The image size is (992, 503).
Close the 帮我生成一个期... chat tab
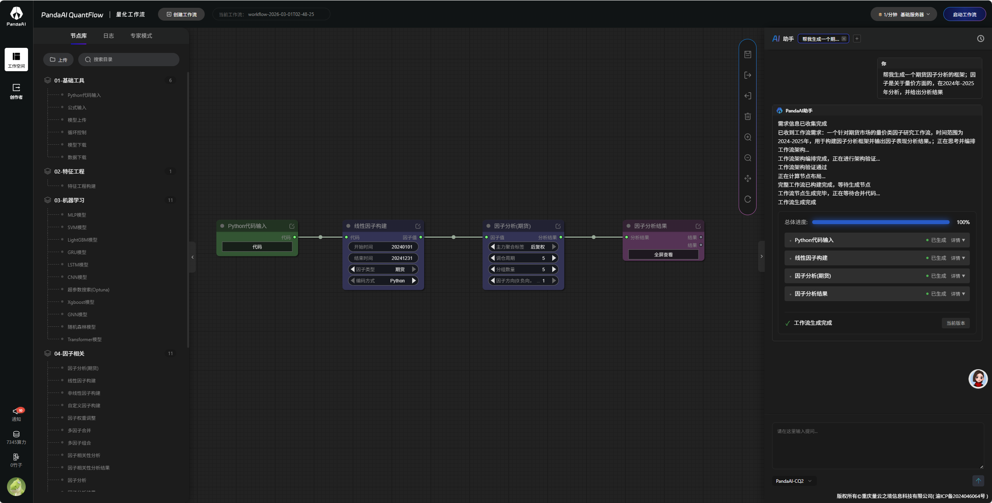tap(844, 39)
